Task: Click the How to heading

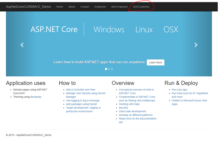Action: [67, 83]
